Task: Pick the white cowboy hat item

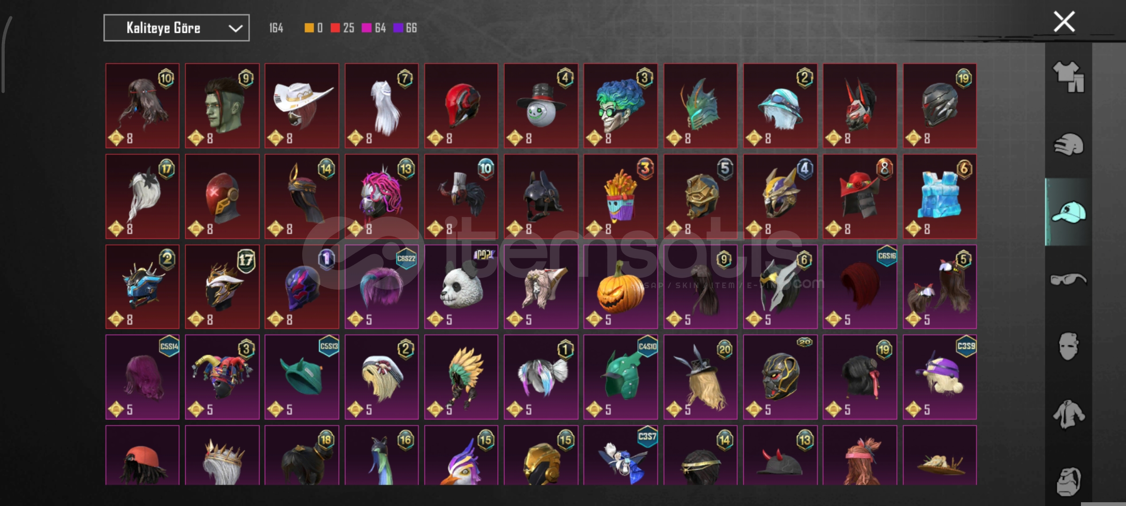Action: 302,106
